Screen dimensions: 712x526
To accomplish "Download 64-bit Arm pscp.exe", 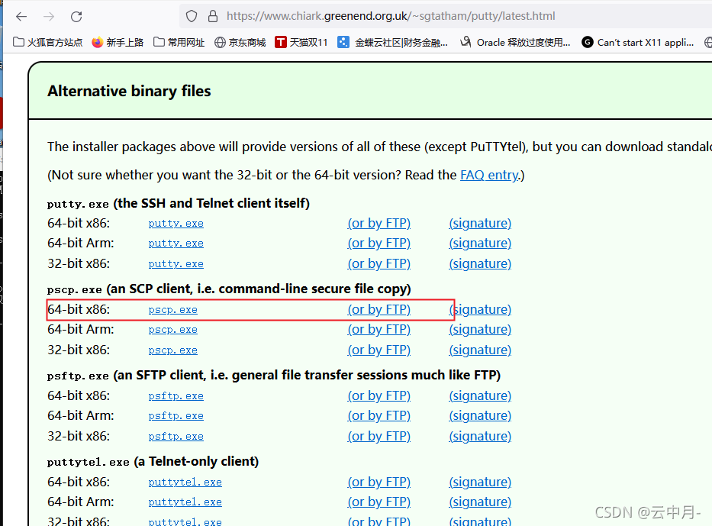I will 173,330.
